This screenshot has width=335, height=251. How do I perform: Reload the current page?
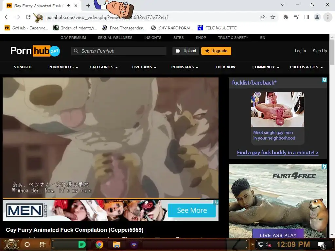pyautogui.click(x=28, y=17)
